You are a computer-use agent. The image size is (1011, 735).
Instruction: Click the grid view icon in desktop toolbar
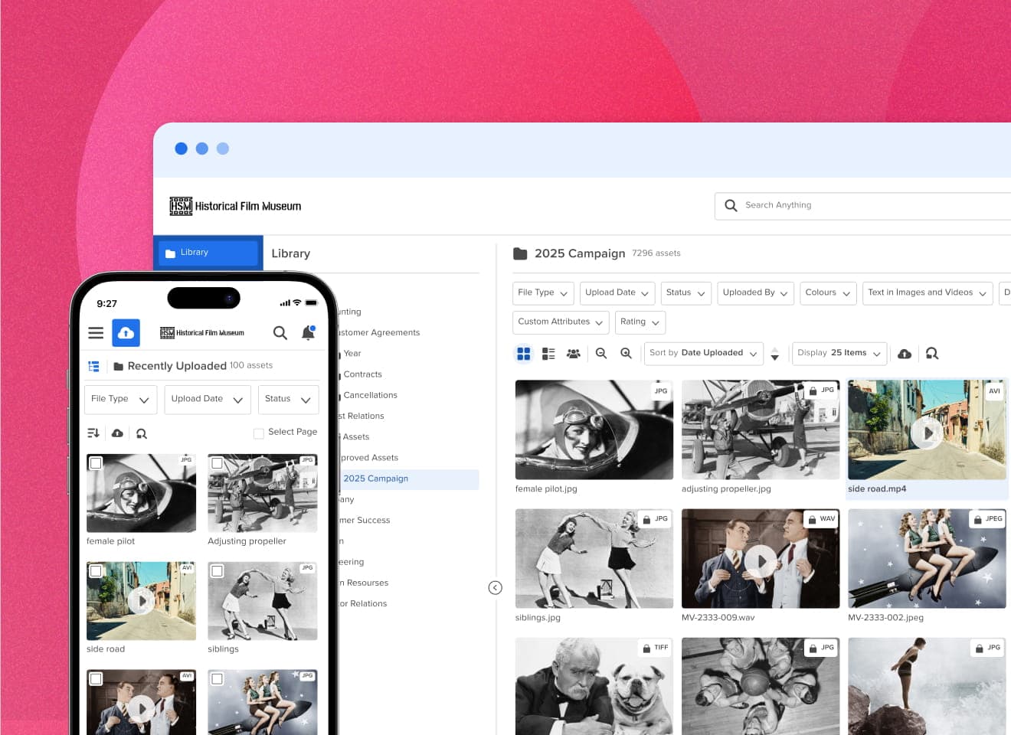pos(524,354)
